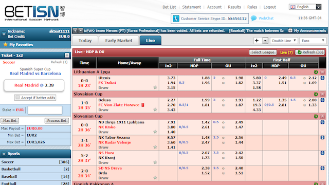Select Baseball [14] in Sports list
This screenshot has width=329, height=185.
35,177
